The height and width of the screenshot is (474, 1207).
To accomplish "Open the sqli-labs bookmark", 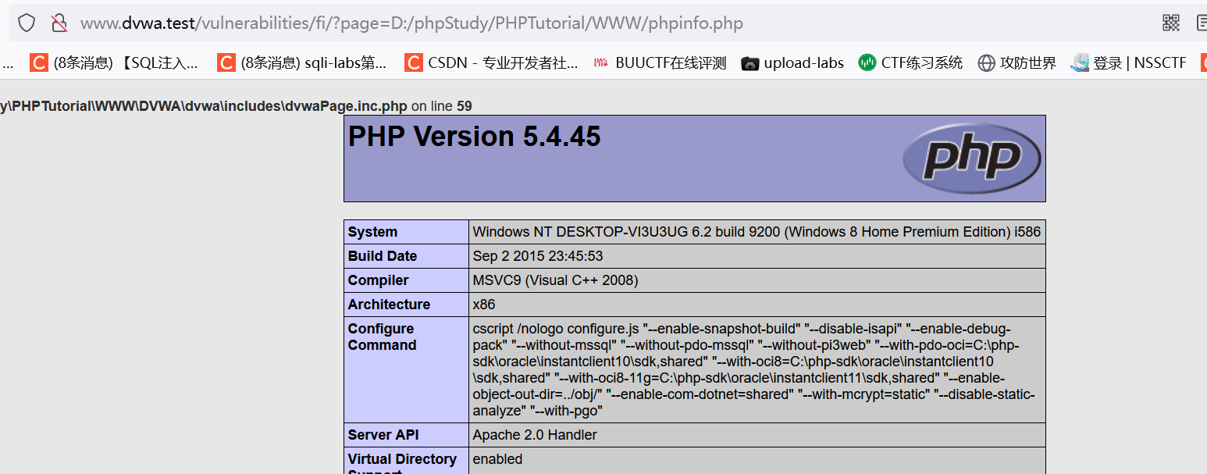I will click(x=302, y=63).
